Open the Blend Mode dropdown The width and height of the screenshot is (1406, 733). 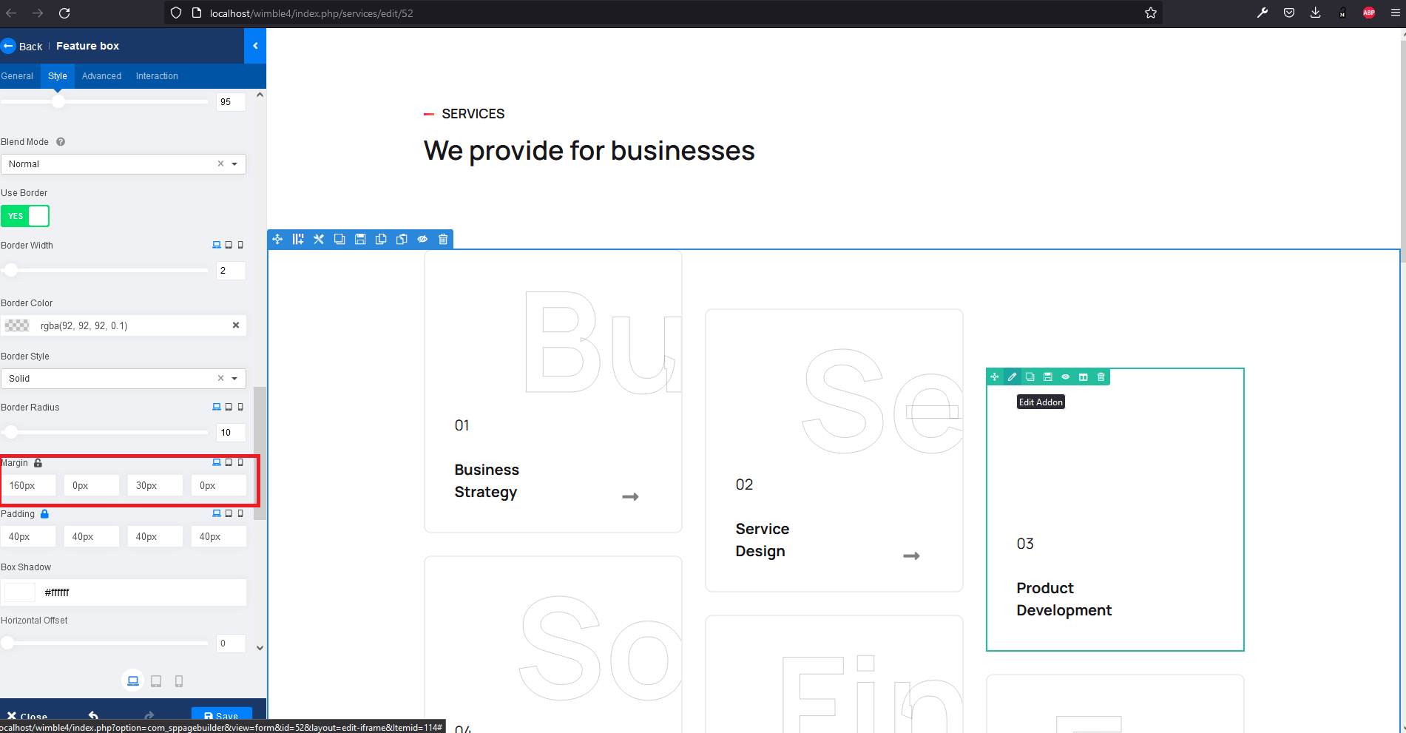234,163
